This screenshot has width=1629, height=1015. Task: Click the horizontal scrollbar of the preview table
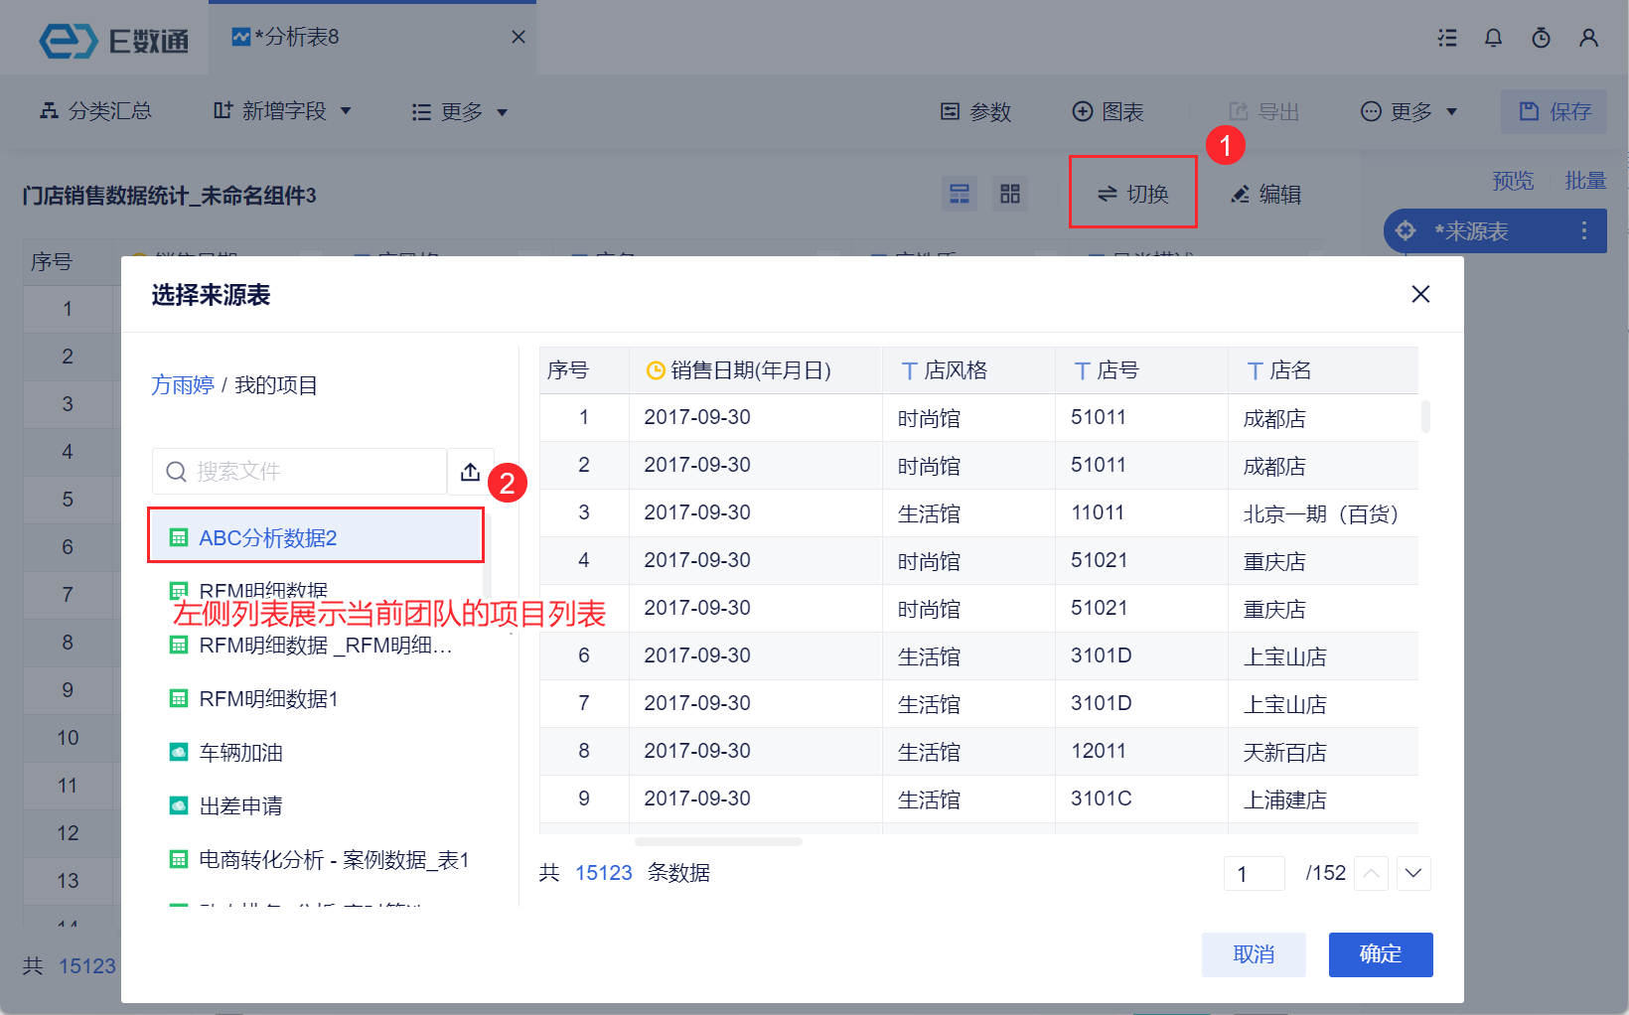[718, 842]
